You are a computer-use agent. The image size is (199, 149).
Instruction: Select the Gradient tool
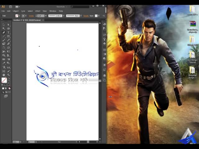pyautogui.click(x=8, y=59)
